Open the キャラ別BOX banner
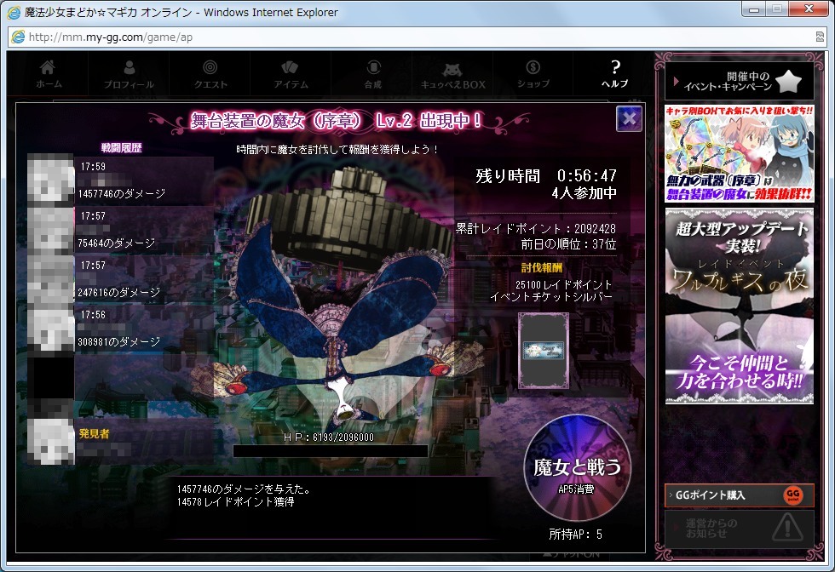 (740, 153)
